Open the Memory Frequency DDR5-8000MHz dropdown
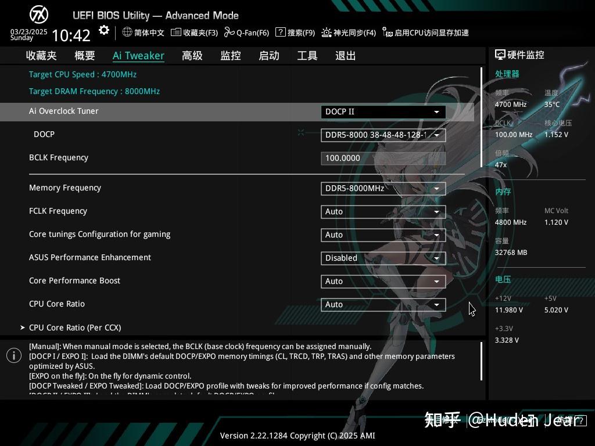This screenshot has height=446, width=595. point(382,188)
